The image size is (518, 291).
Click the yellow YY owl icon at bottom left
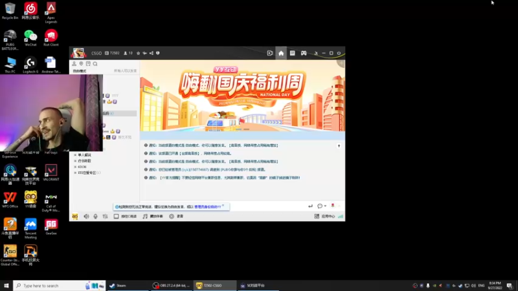(75, 217)
